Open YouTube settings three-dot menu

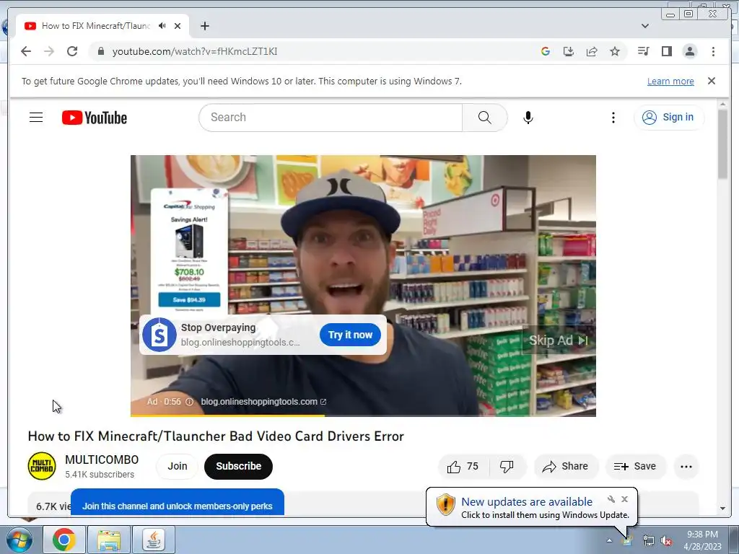613,118
